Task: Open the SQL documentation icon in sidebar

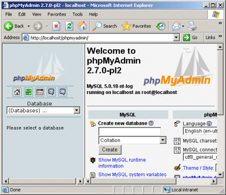Action: point(62,92)
